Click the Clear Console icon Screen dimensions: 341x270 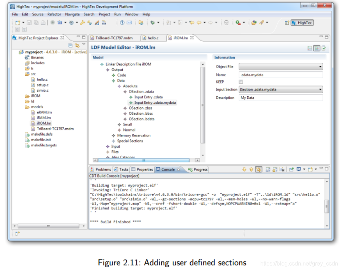(282, 169)
